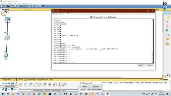Select the Draw Polygon blue shape tool
The image size is (171, 96).
coord(167,30)
